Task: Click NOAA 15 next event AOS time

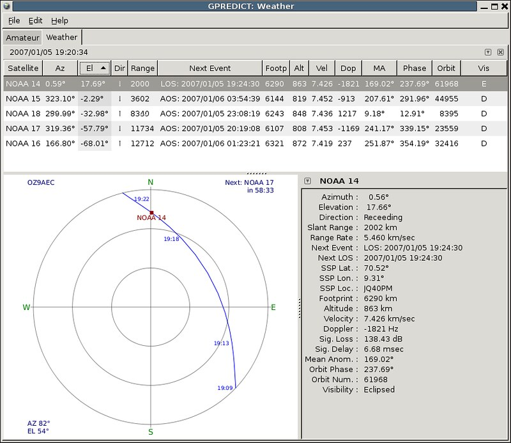Action: 210,98
